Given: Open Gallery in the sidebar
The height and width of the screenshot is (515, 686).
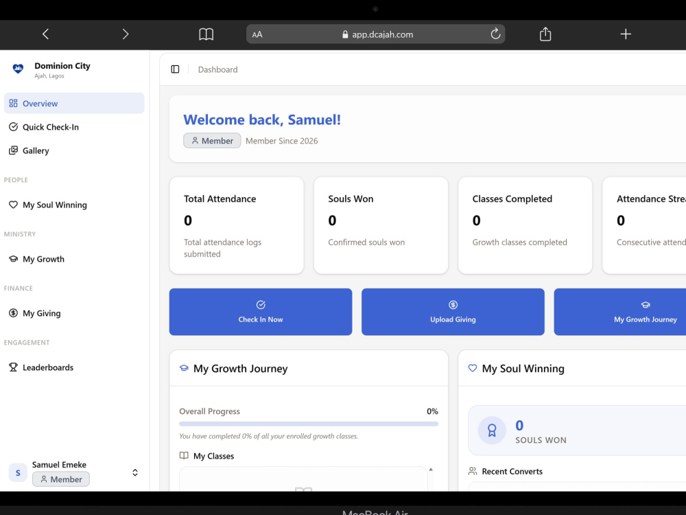Looking at the screenshot, I should point(74,150).
